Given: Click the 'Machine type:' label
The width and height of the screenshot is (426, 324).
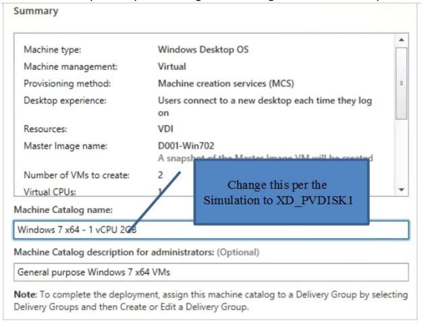Looking at the screenshot, I should click(52, 50).
